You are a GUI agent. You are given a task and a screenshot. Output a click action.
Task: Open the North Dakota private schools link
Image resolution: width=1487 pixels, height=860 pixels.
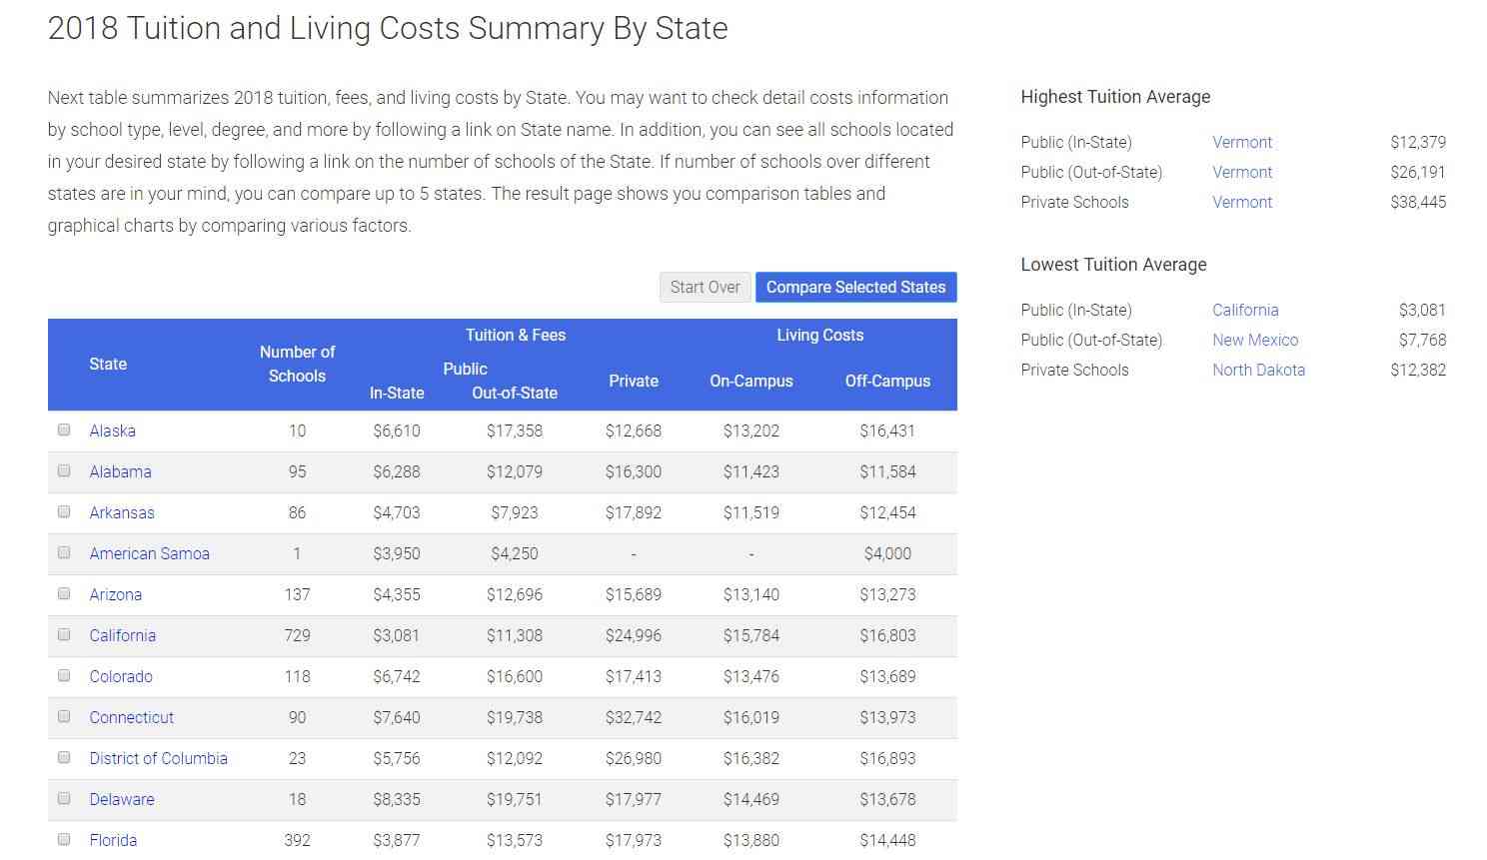1258,370
